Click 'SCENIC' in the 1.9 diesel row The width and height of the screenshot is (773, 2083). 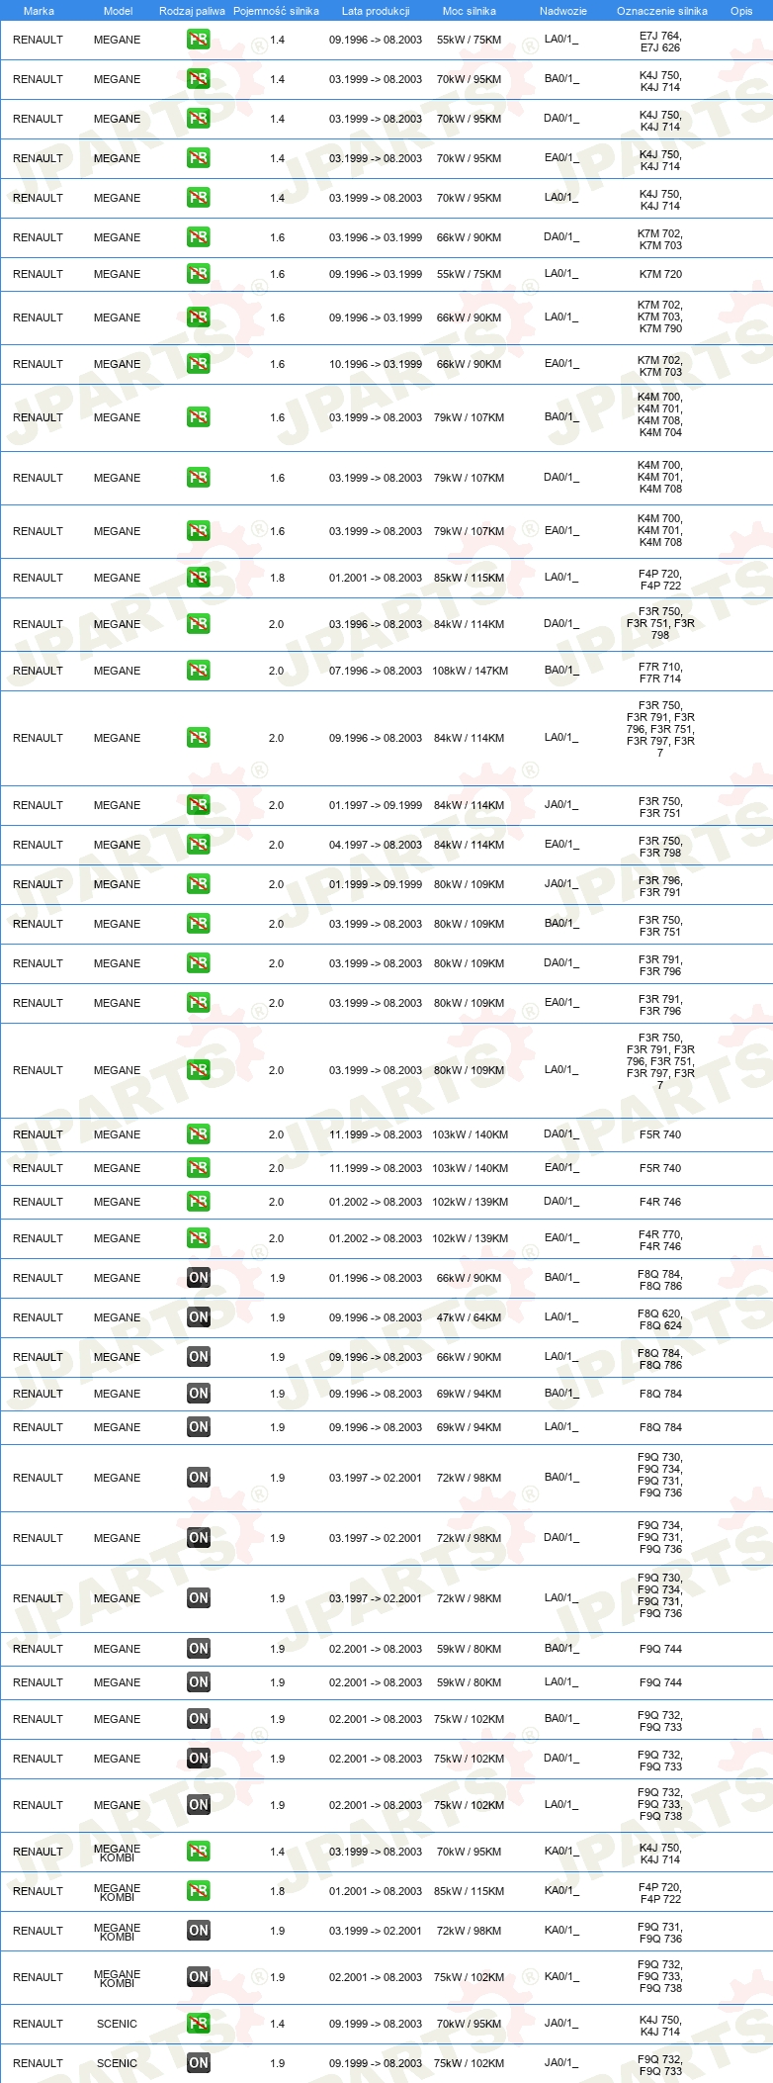(117, 2063)
